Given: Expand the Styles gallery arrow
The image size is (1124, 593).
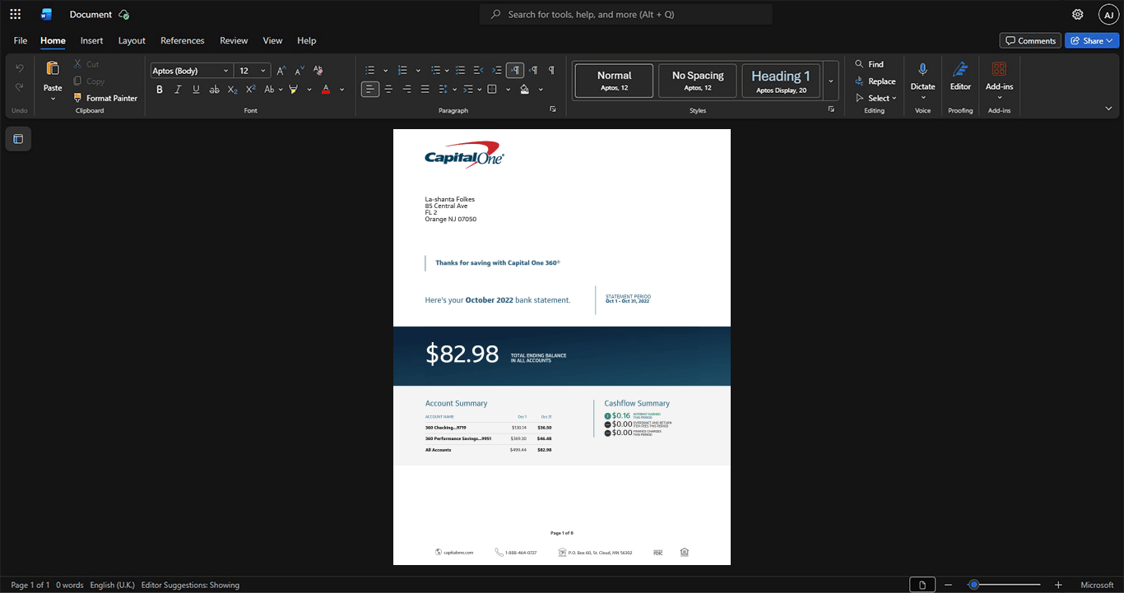Looking at the screenshot, I should click(831, 81).
